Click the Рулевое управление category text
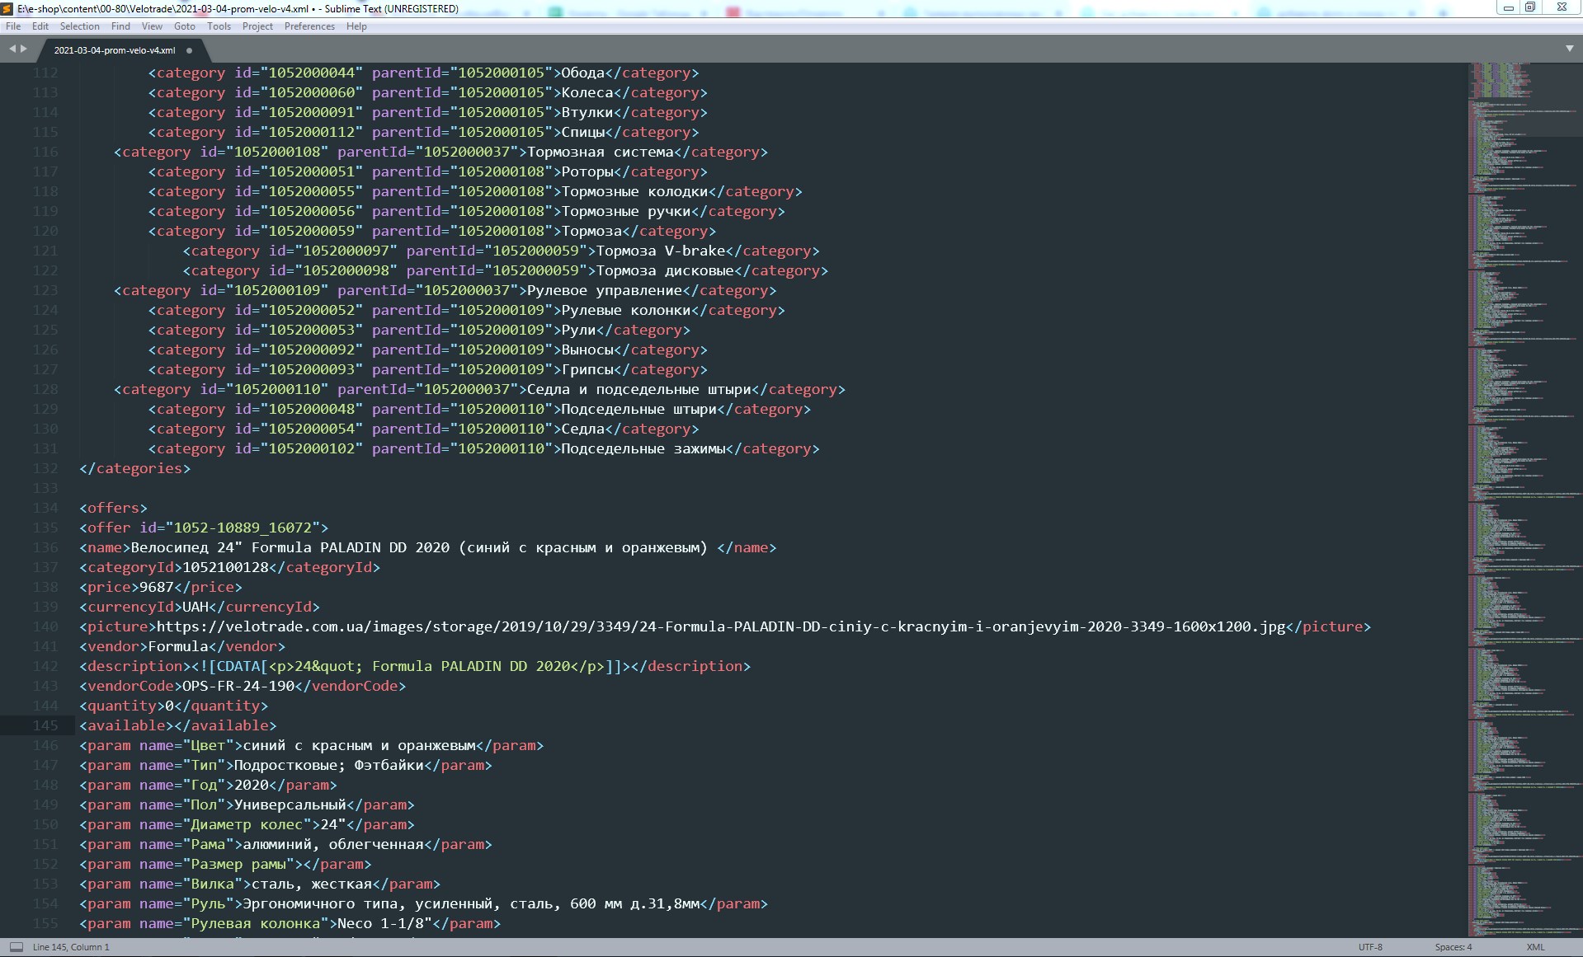Screen dimensions: 1583x957 [605, 290]
